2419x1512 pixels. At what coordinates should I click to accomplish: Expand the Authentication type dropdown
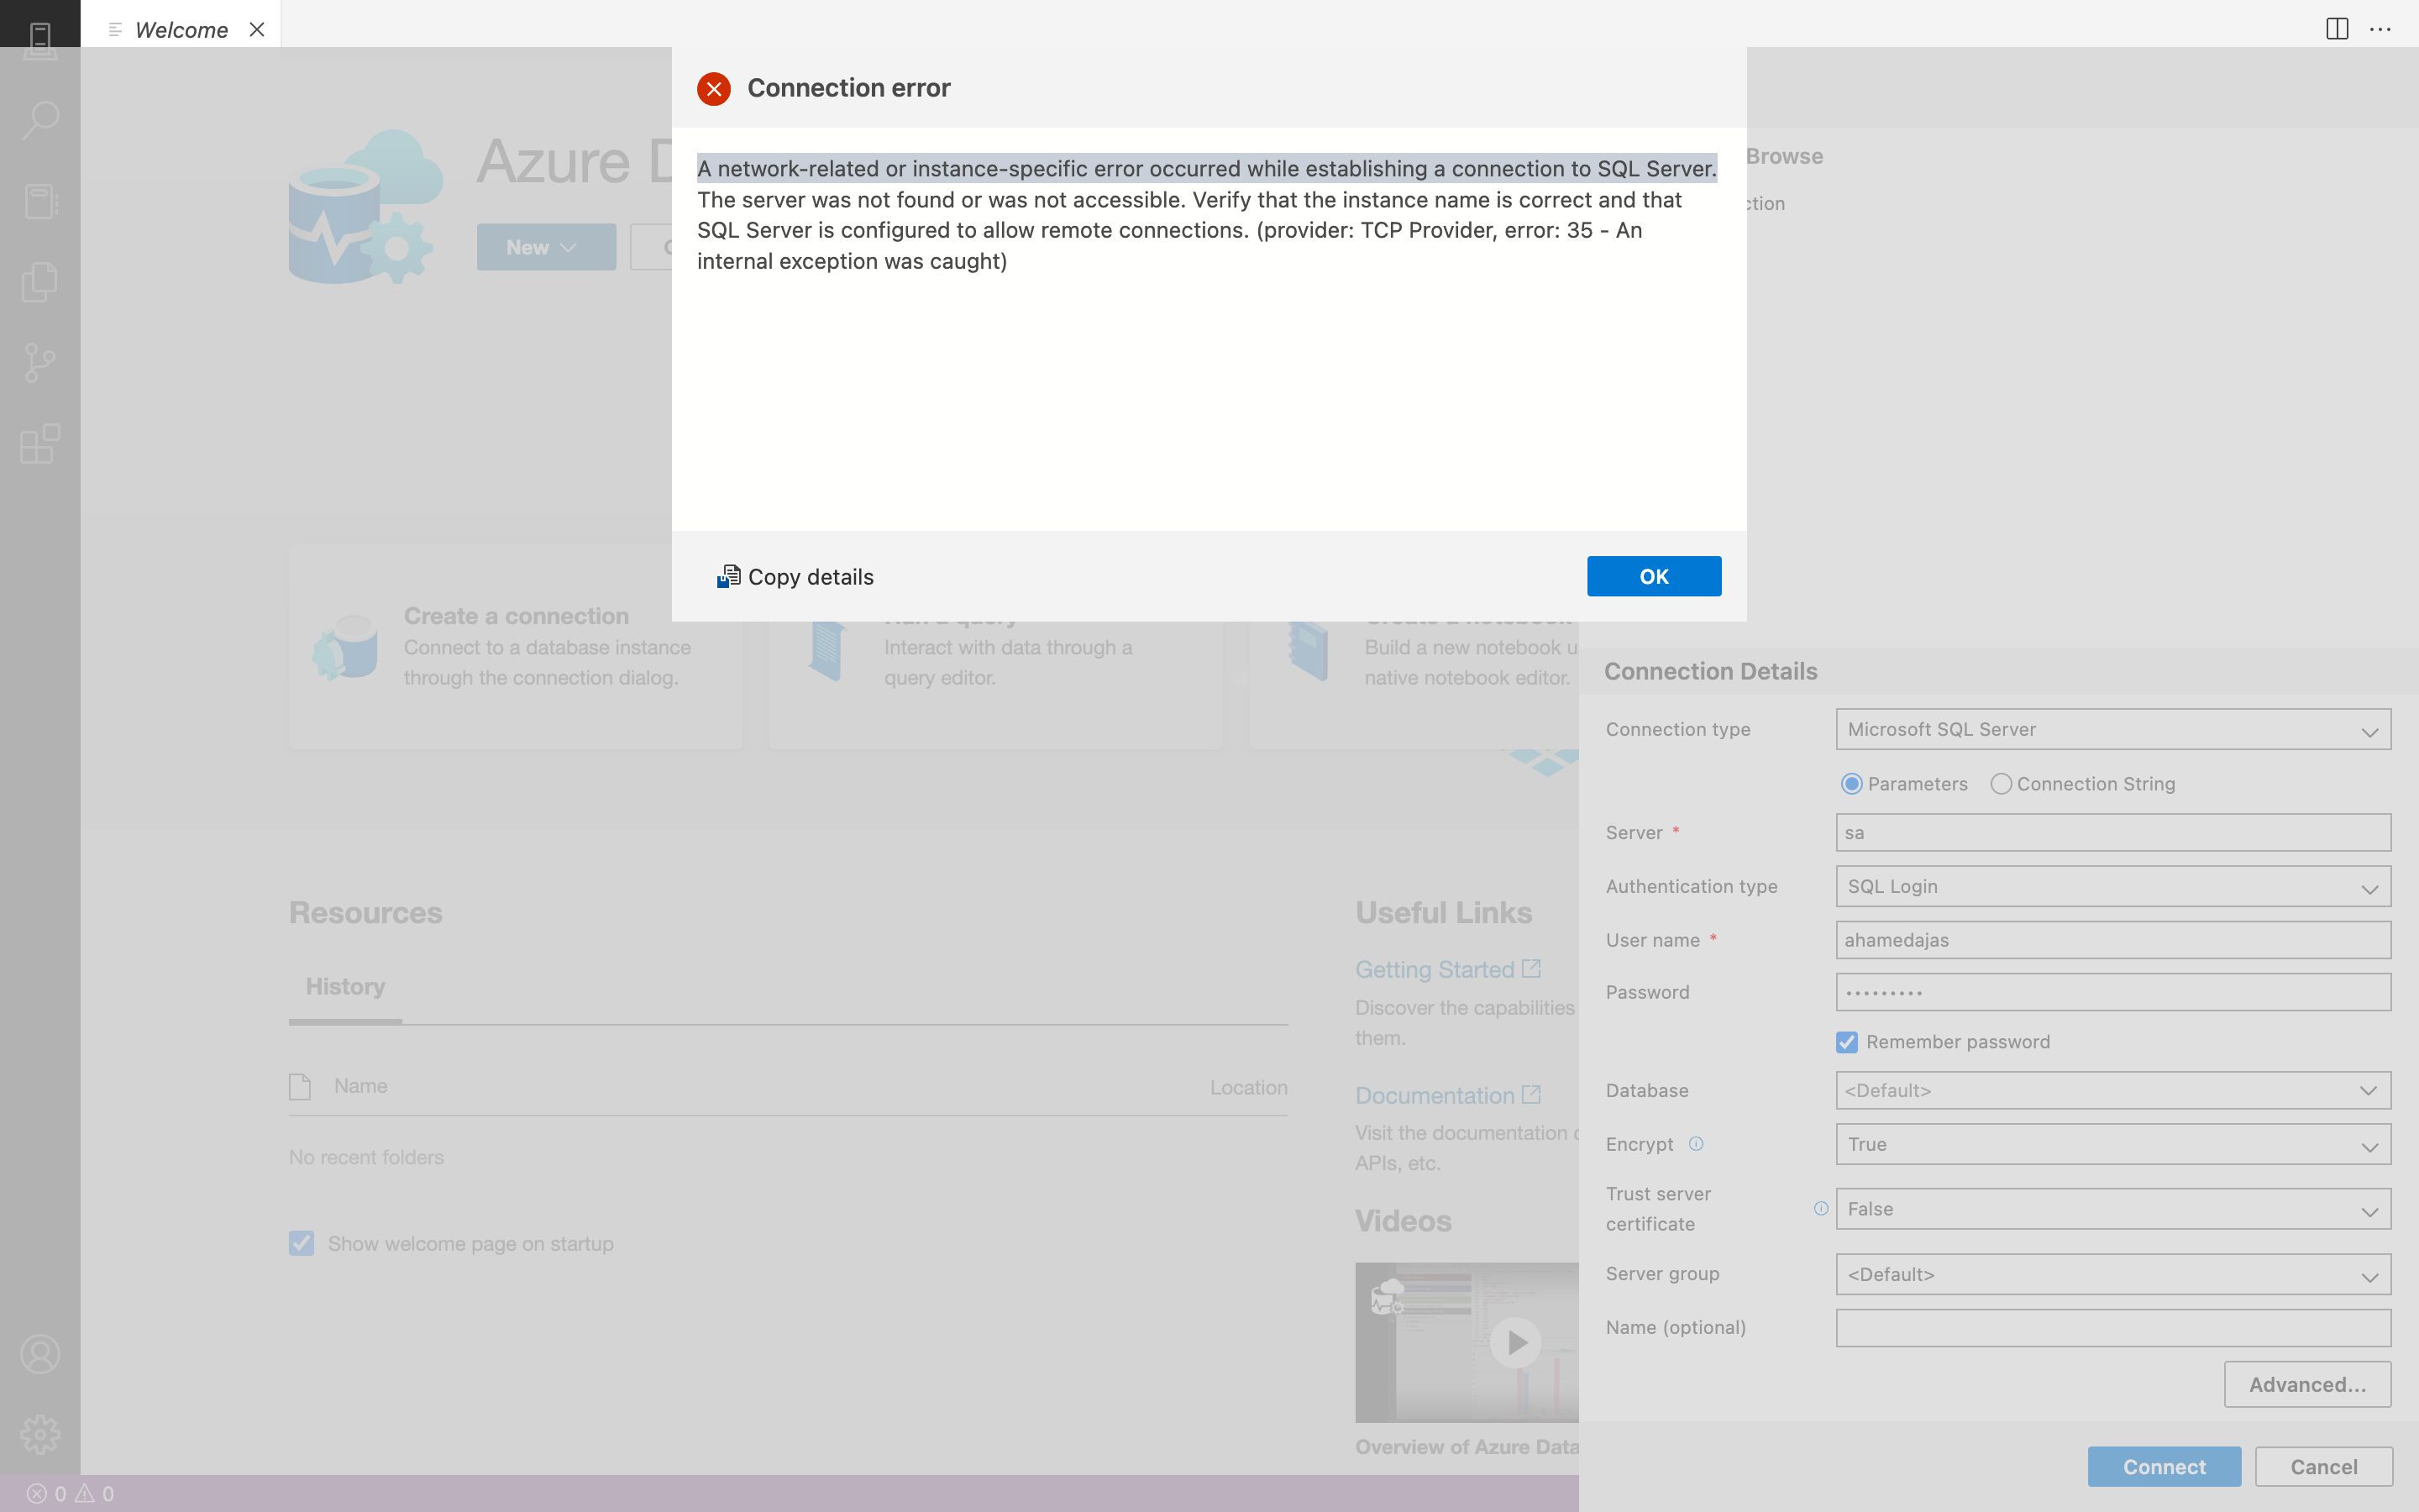click(x=2112, y=887)
